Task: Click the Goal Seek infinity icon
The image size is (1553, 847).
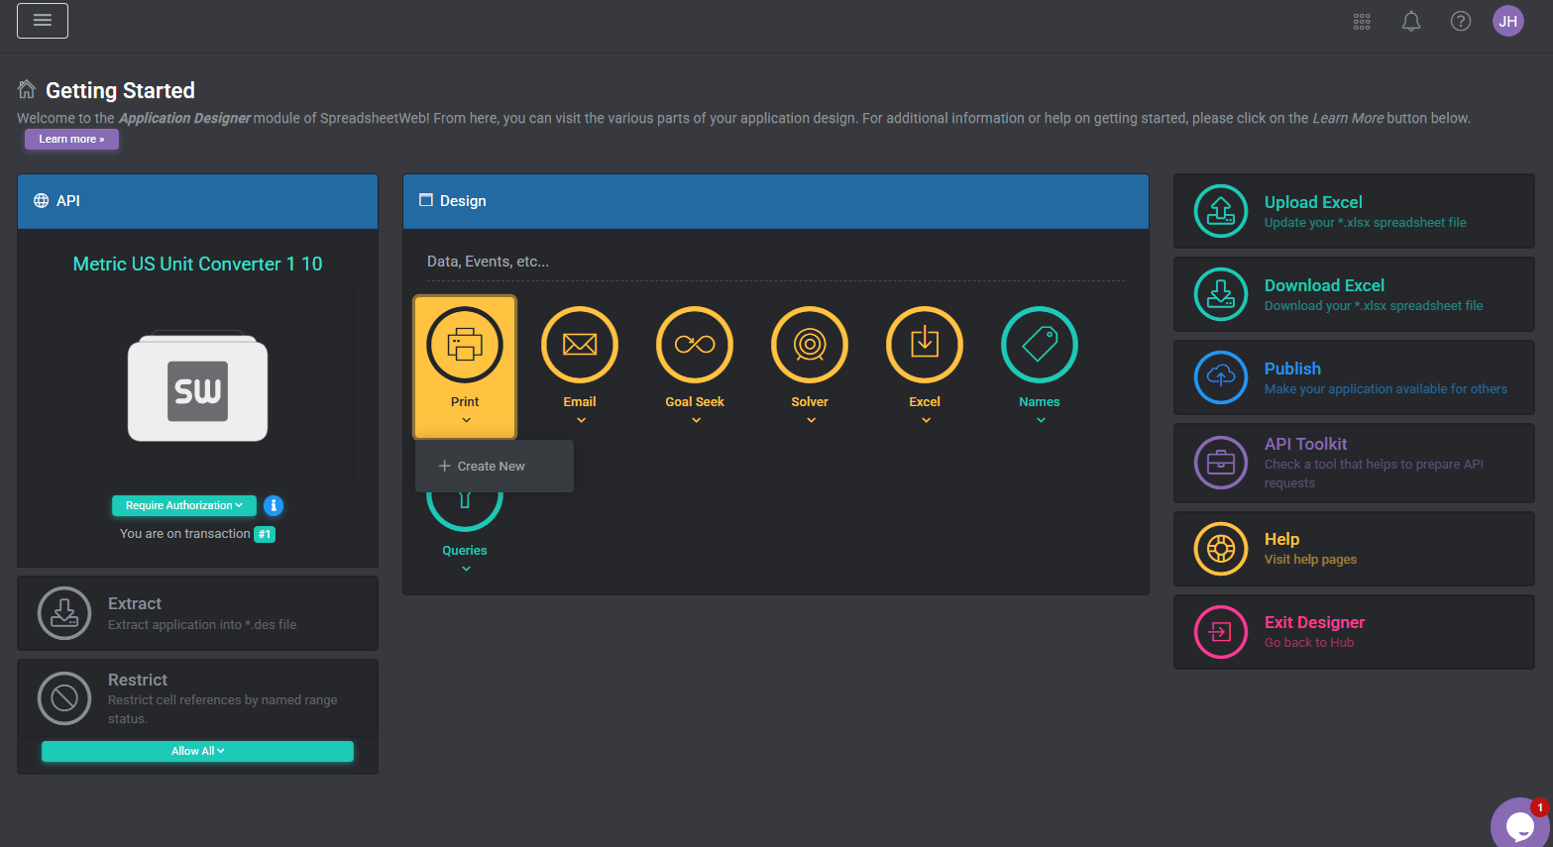Action: (695, 345)
